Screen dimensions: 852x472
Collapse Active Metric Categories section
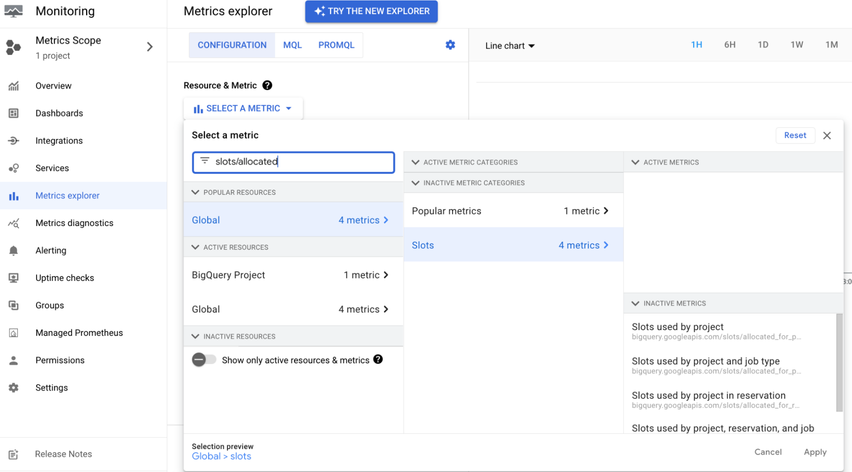(x=416, y=162)
